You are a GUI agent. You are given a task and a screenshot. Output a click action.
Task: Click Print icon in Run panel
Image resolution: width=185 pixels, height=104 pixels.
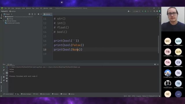pyautogui.click(x=7, y=78)
